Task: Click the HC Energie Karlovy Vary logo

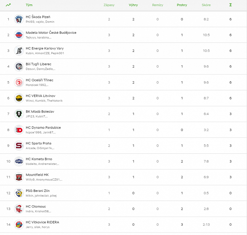Action: (19, 51)
